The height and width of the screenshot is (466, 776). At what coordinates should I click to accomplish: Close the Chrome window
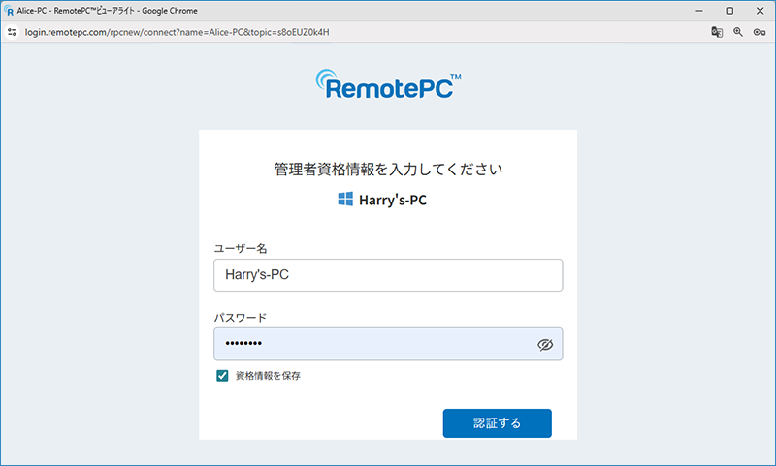pos(760,11)
